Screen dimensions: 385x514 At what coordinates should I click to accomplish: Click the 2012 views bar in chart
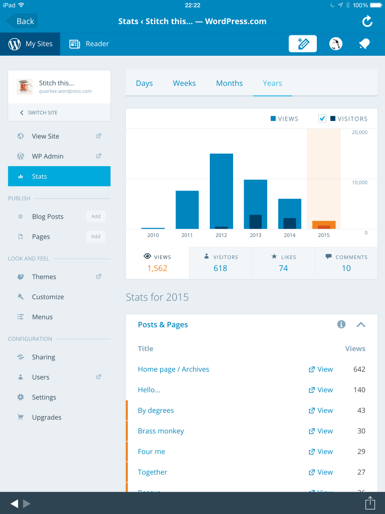click(x=221, y=188)
